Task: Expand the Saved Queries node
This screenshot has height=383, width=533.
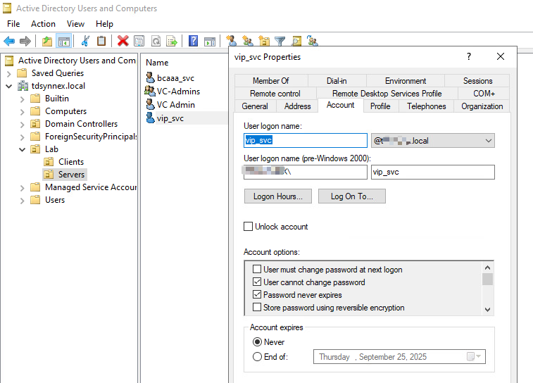Action: (x=9, y=73)
